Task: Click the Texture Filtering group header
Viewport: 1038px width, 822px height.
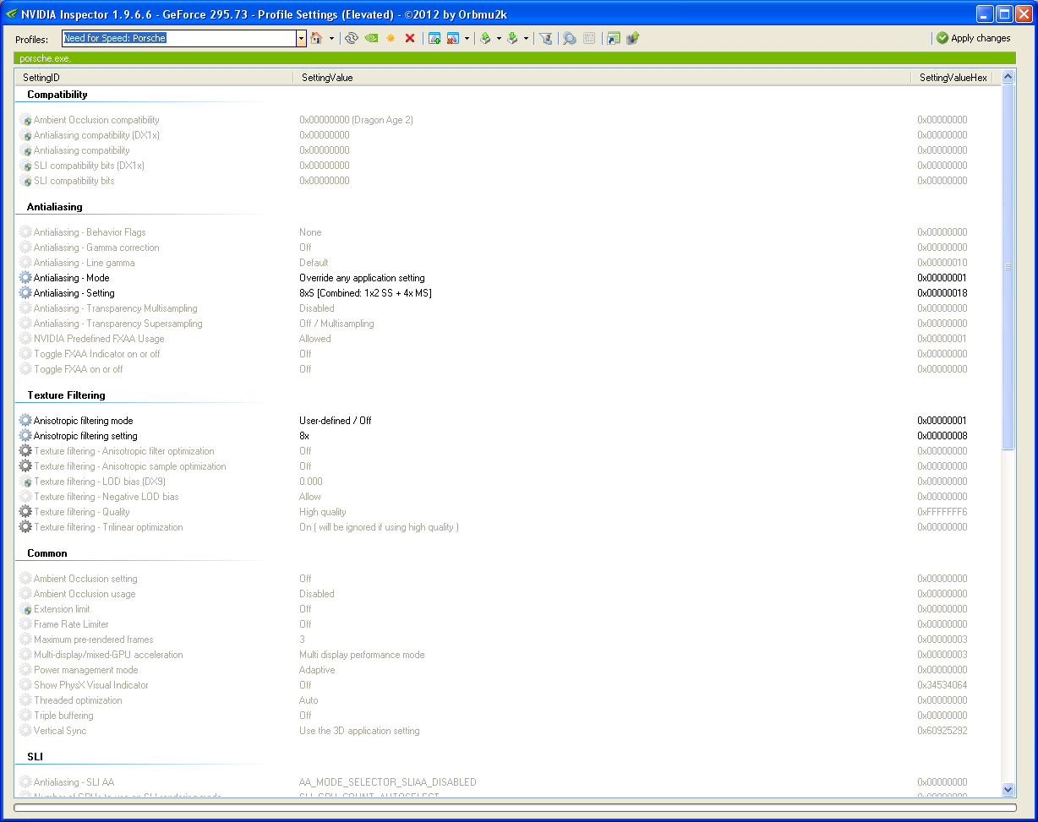Action: [x=66, y=395]
